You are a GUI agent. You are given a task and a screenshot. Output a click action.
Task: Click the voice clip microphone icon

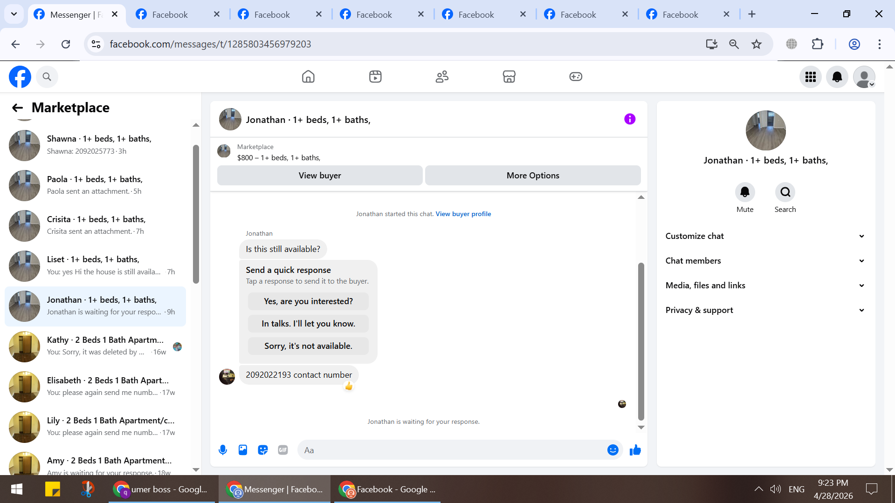coord(223,450)
